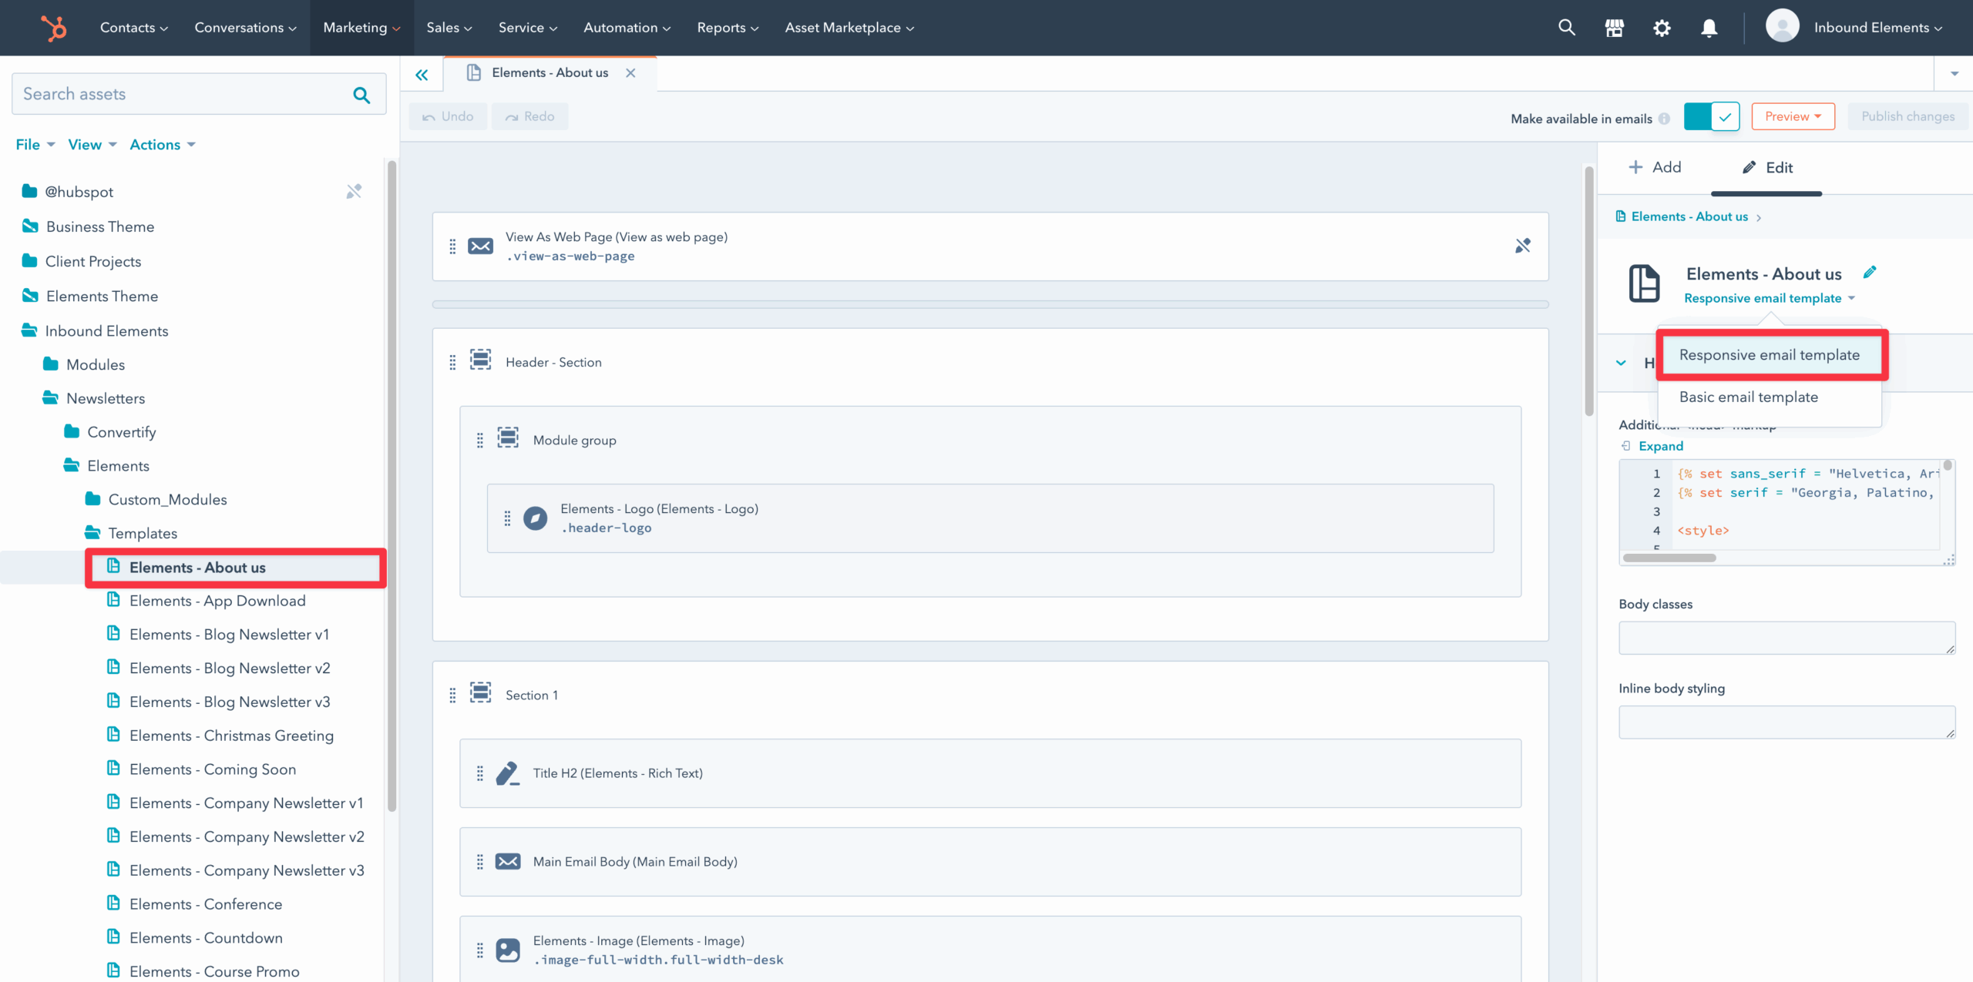Image resolution: width=1973 pixels, height=982 pixels.
Task: Click the Module group layout icon
Action: [508, 437]
